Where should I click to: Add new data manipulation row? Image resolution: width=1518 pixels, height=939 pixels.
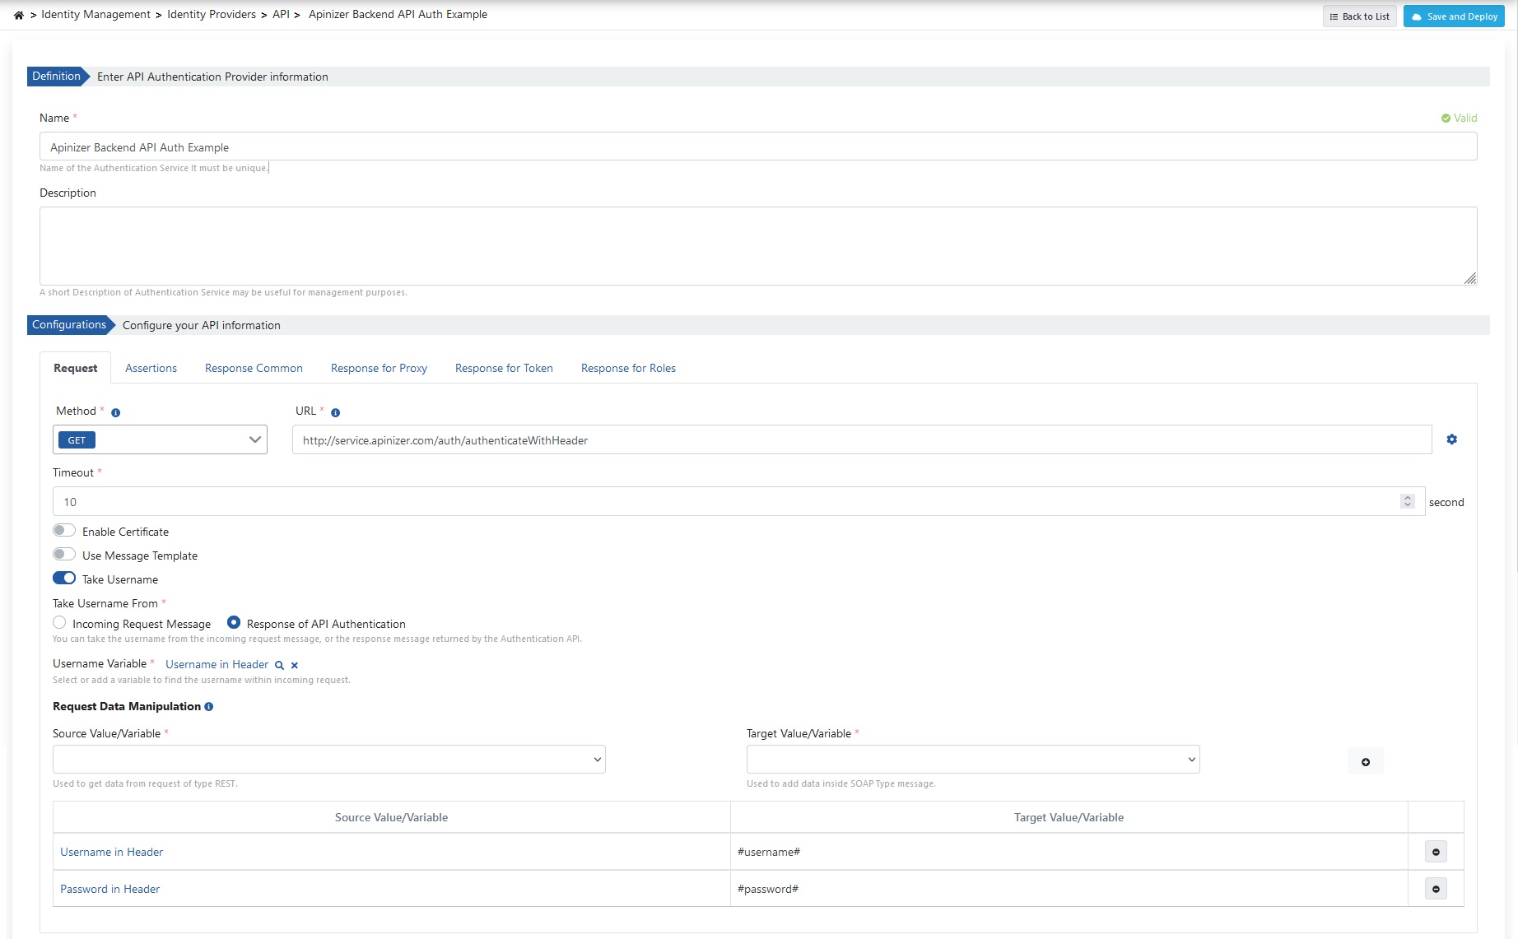pos(1365,762)
